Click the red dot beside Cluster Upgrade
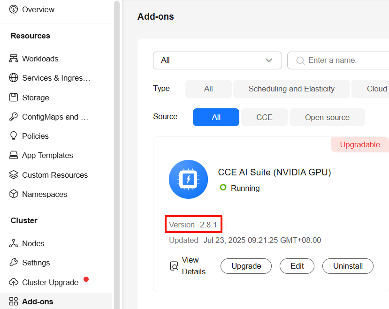This screenshot has width=389, height=309. pos(86,279)
